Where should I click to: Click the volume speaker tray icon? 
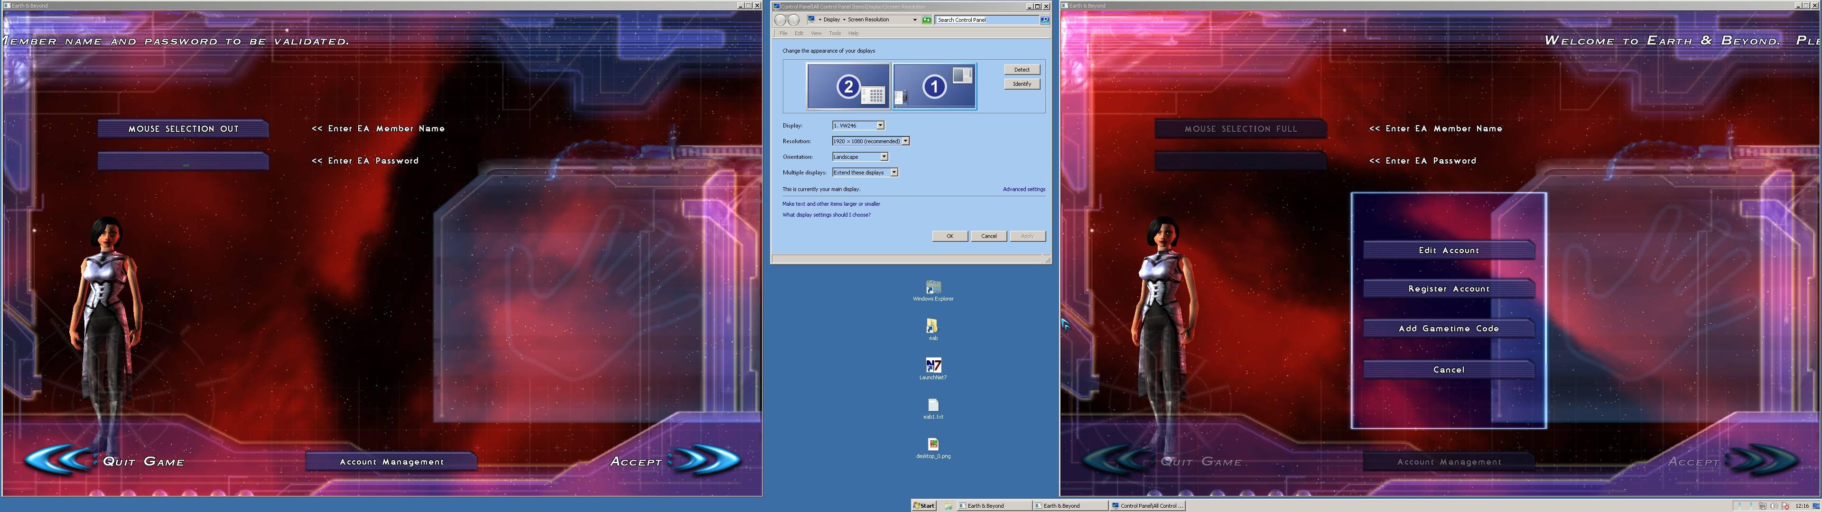click(1773, 506)
